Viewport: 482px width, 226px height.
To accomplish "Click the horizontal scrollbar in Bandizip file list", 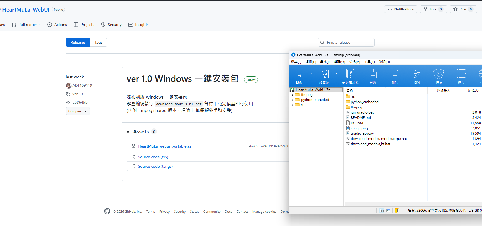I will tap(408, 204).
